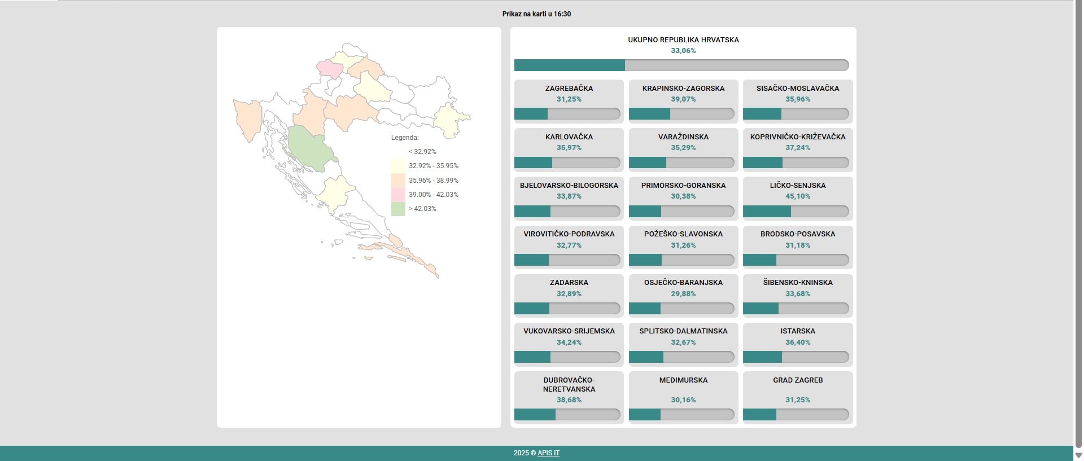Viewport: 1084px width, 461px height.
Task: Click the peach legend swatch 35.96% - 38.99%
Action: click(398, 181)
